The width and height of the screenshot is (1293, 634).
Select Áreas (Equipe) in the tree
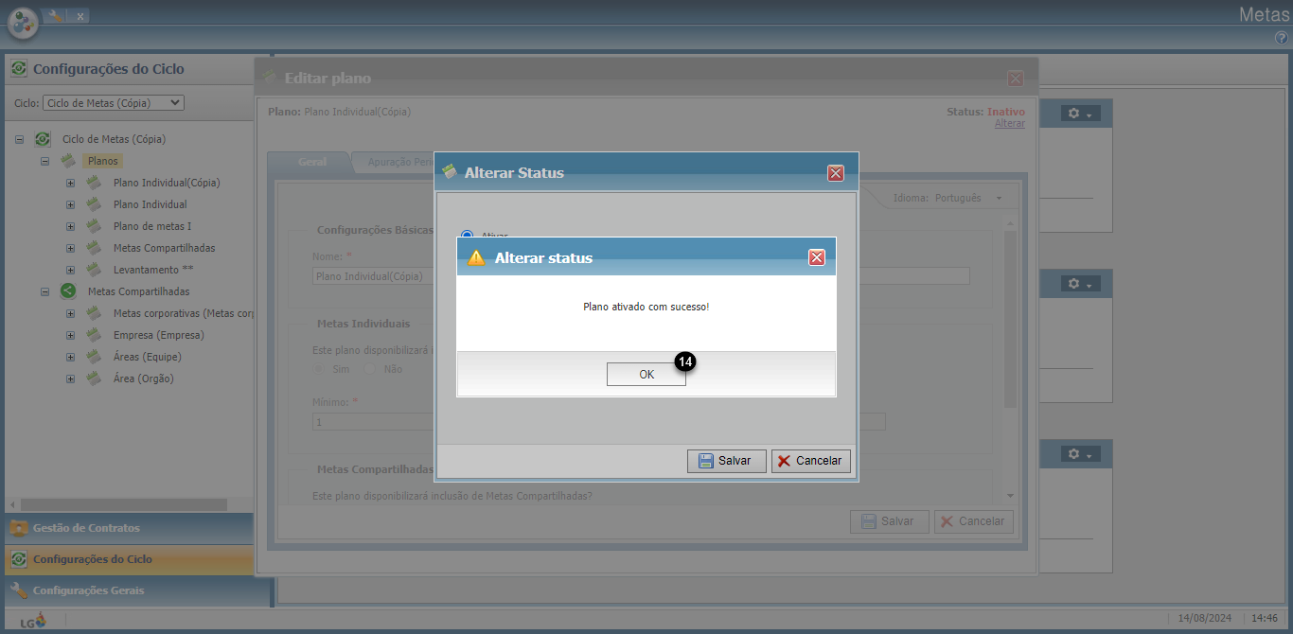[147, 357]
